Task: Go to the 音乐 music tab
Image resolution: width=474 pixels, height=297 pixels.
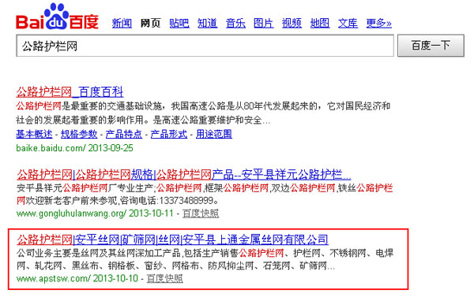Action: tap(235, 23)
